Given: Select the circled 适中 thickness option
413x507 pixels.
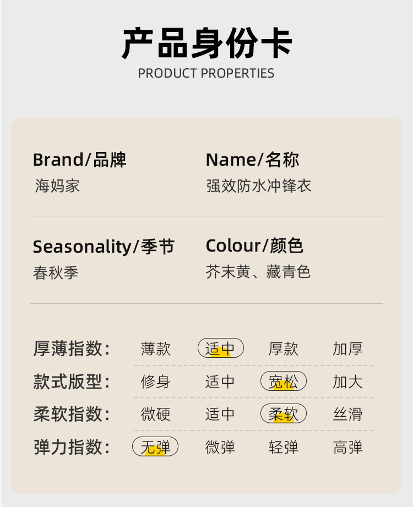Looking at the screenshot, I should [220, 348].
